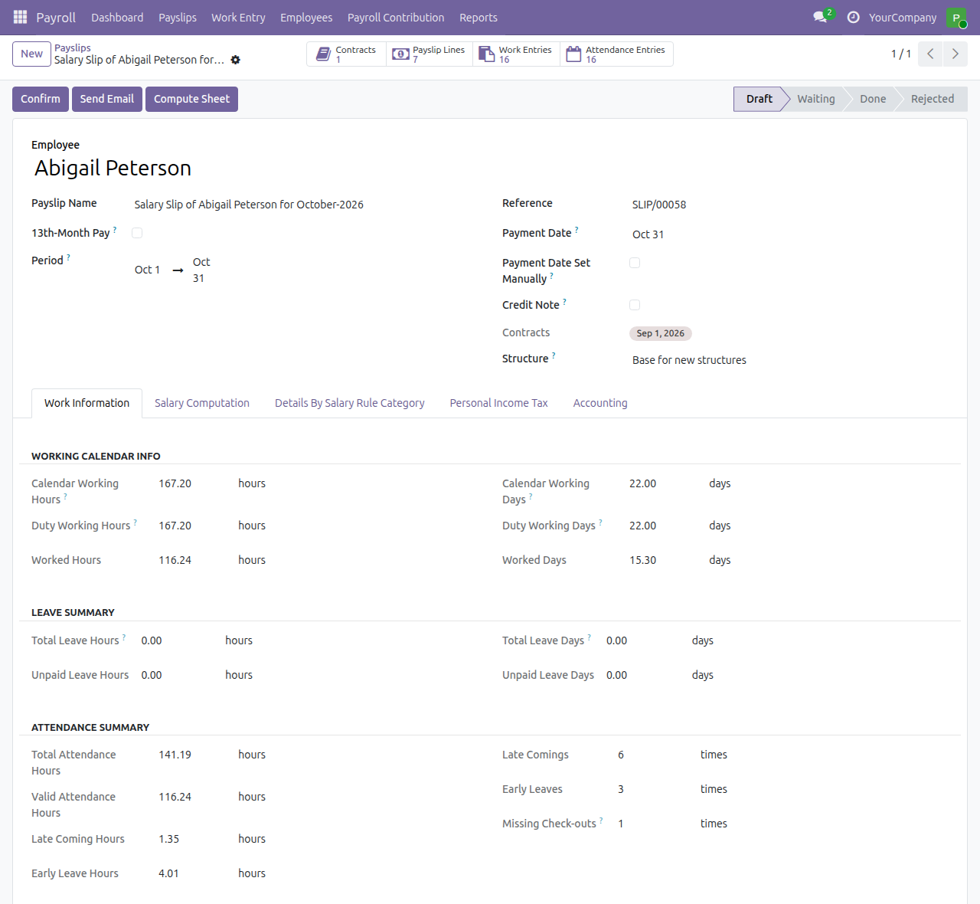Go to previous record arrow

[930, 54]
